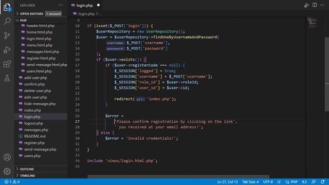Click the unsaved dot on login.php tab
Image resolution: width=329 pixels, height=185 pixels.
click(98, 5)
